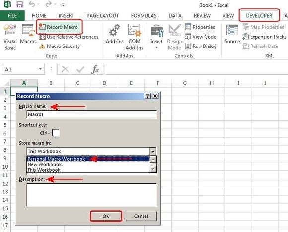Image resolution: width=288 pixels, height=232 pixels.
Task: Click the Undo arrow
Action: (32, 4)
